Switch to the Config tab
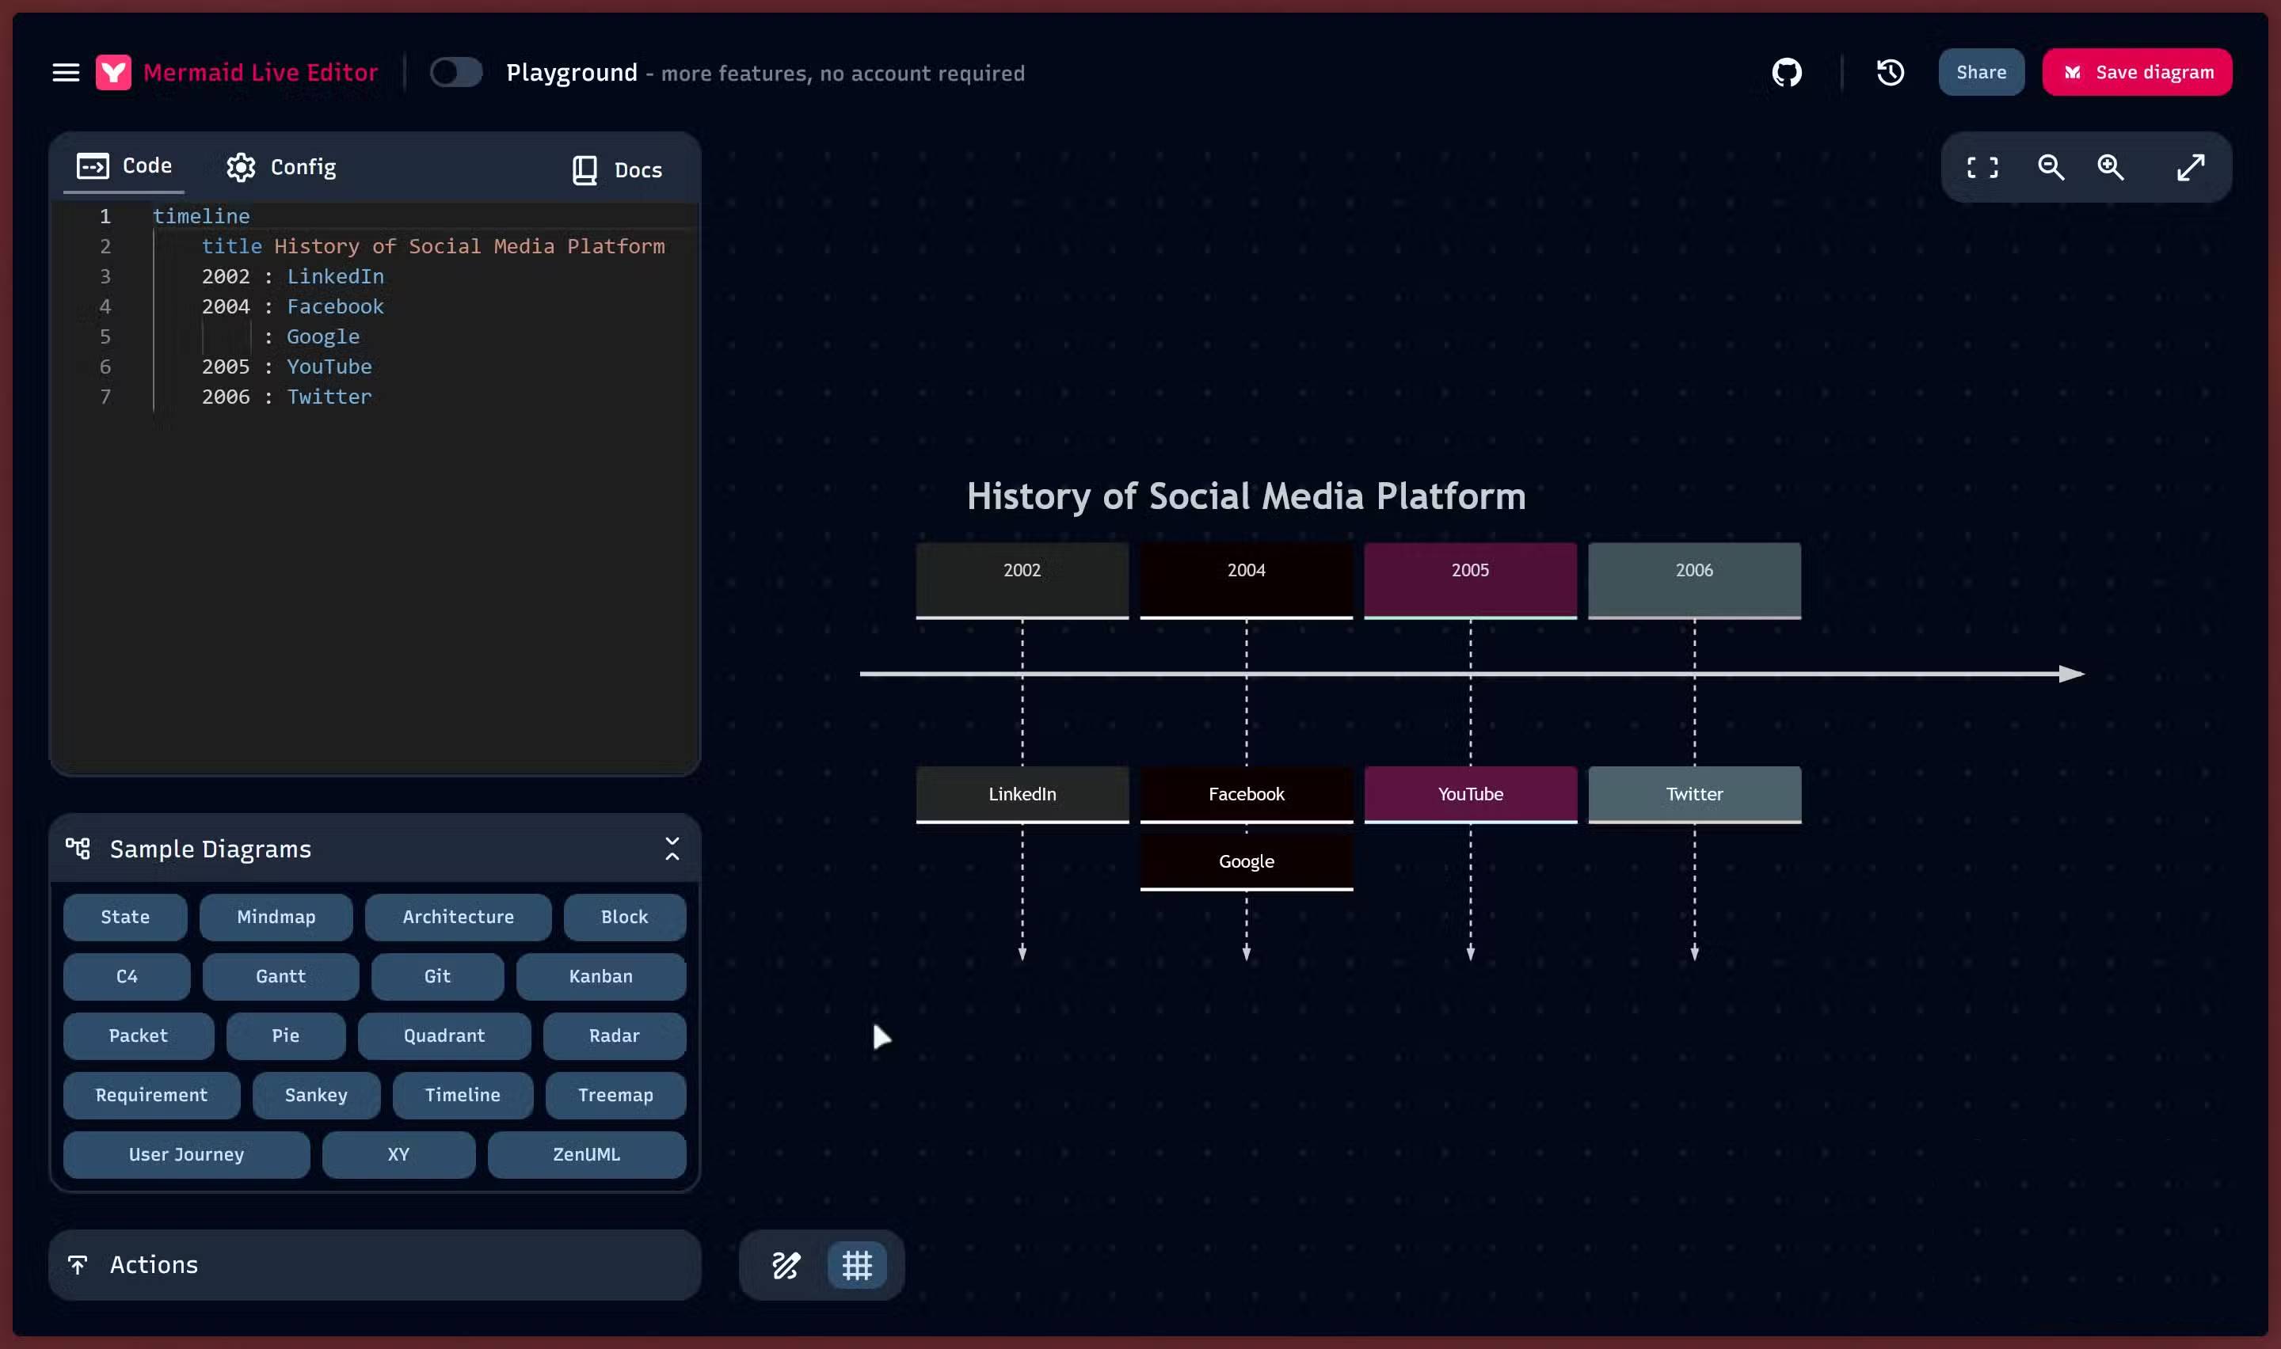The width and height of the screenshot is (2281, 1349). coord(281,167)
